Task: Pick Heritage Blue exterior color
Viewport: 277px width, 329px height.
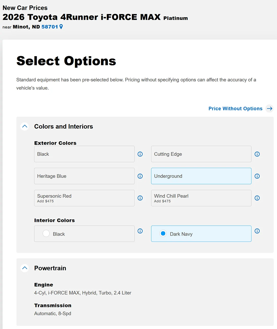Action: [84, 176]
